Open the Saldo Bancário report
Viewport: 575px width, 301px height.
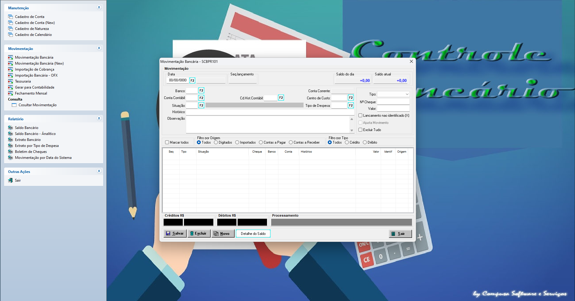point(27,128)
